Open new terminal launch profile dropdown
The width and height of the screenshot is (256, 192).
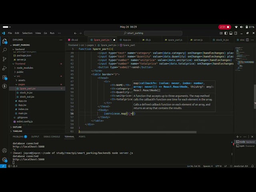pos(241,137)
